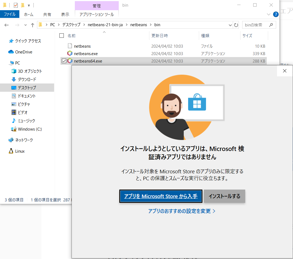Click the blank netbeans file icon
Screen dimensions: 293x259
tap(70, 46)
